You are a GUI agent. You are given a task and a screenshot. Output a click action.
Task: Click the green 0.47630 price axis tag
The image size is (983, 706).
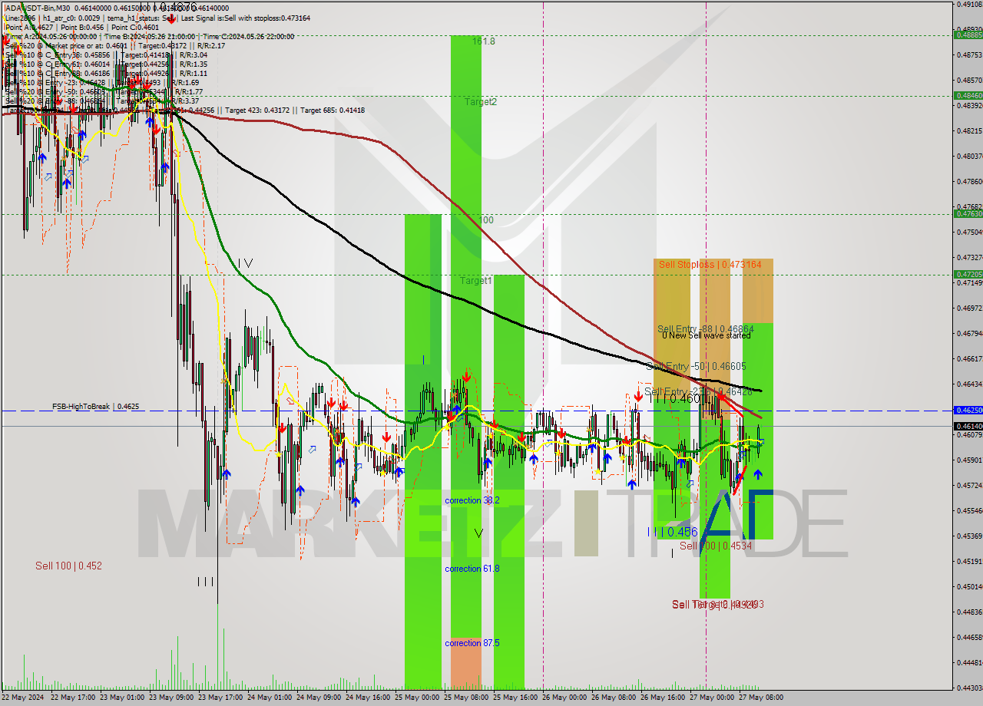(968, 214)
